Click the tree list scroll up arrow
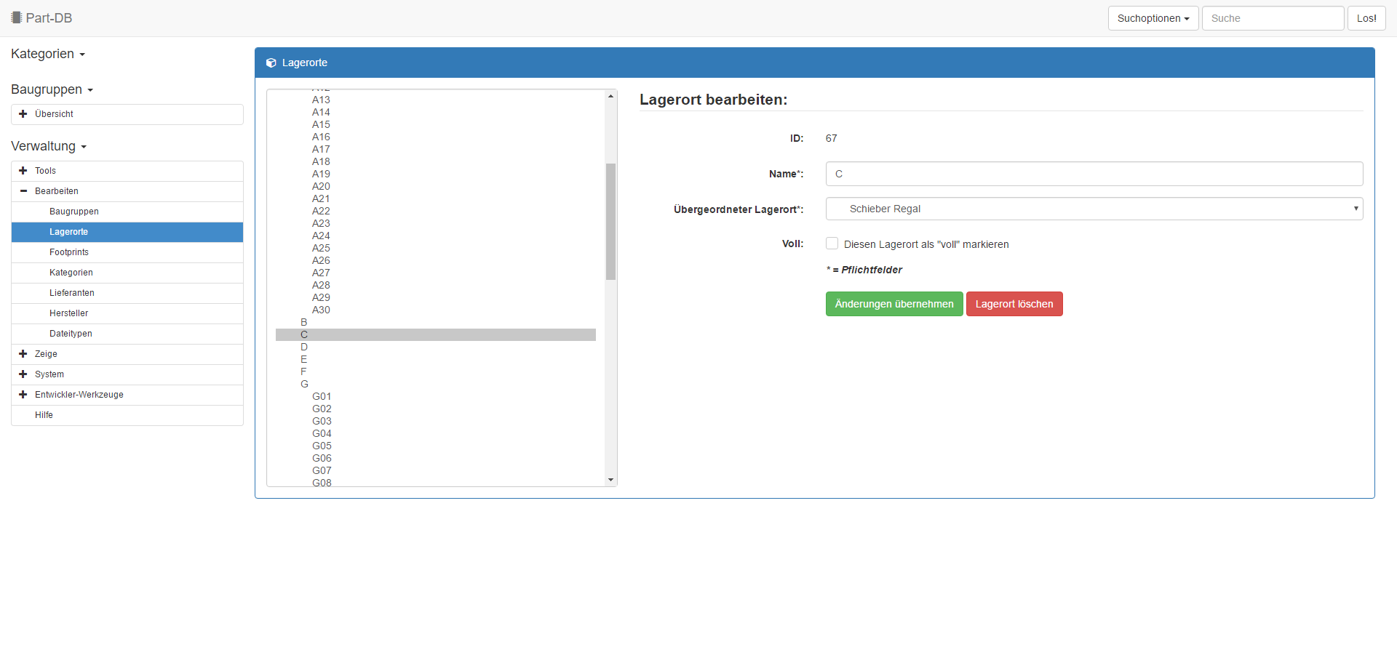 click(610, 96)
